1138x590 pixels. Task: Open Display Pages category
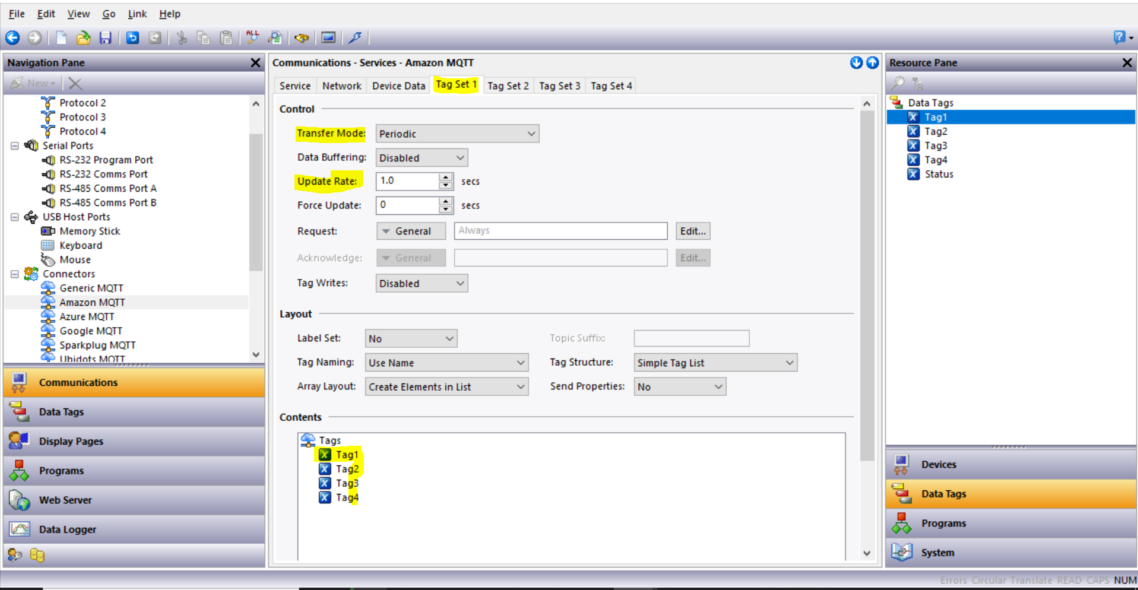coord(134,441)
